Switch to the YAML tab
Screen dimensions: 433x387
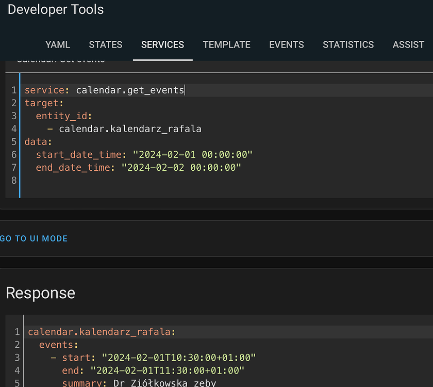click(57, 45)
